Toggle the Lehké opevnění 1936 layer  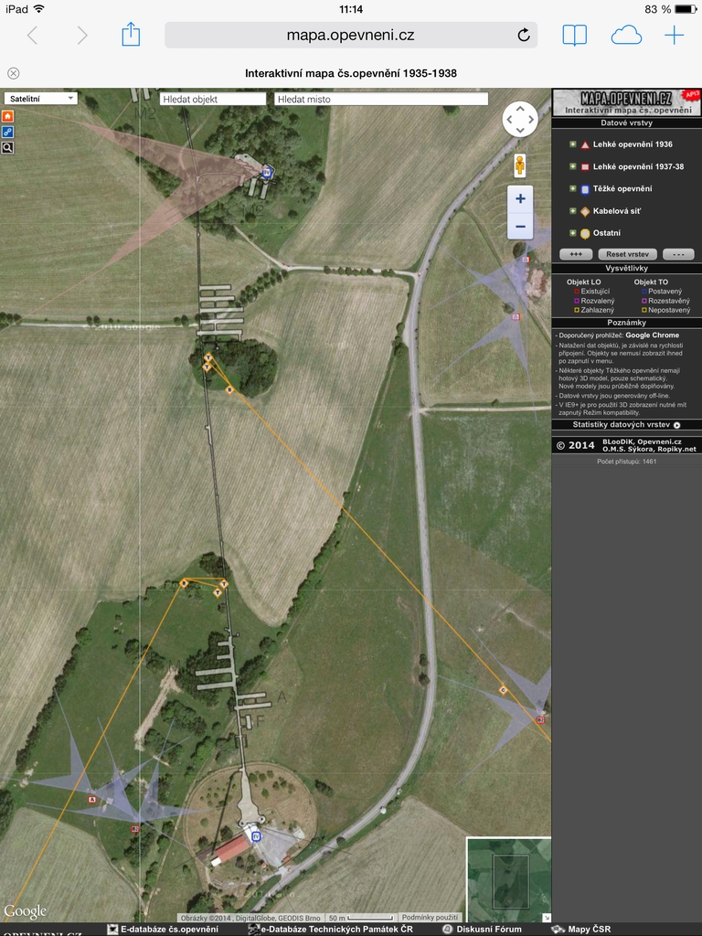pyautogui.click(x=573, y=144)
